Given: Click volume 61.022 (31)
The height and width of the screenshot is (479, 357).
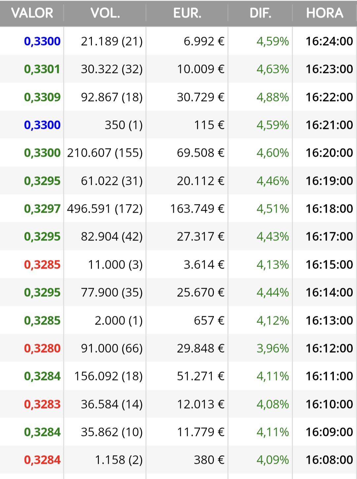Looking at the screenshot, I should click(112, 181).
